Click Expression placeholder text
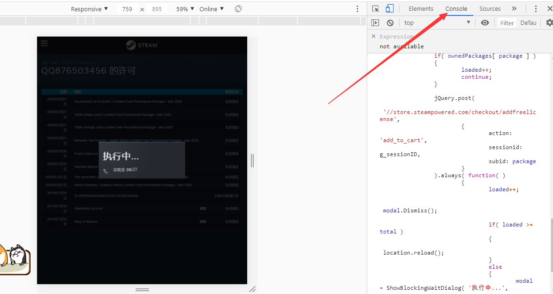The height and width of the screenshot is (294, 553). (x=396, y=36)
